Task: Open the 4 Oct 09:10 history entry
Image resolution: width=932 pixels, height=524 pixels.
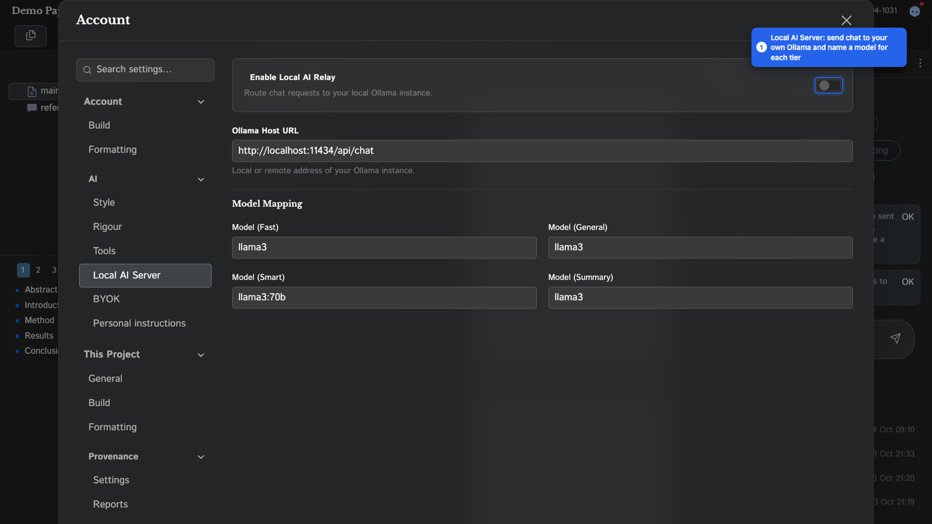Action: (894, 430)
